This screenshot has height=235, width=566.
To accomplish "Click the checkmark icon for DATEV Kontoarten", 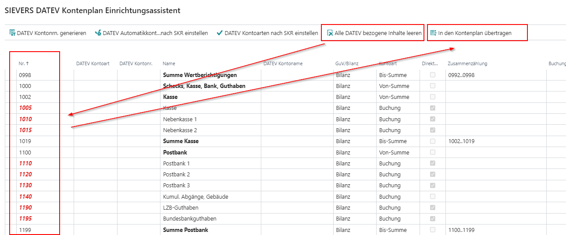I will [220, 33].
